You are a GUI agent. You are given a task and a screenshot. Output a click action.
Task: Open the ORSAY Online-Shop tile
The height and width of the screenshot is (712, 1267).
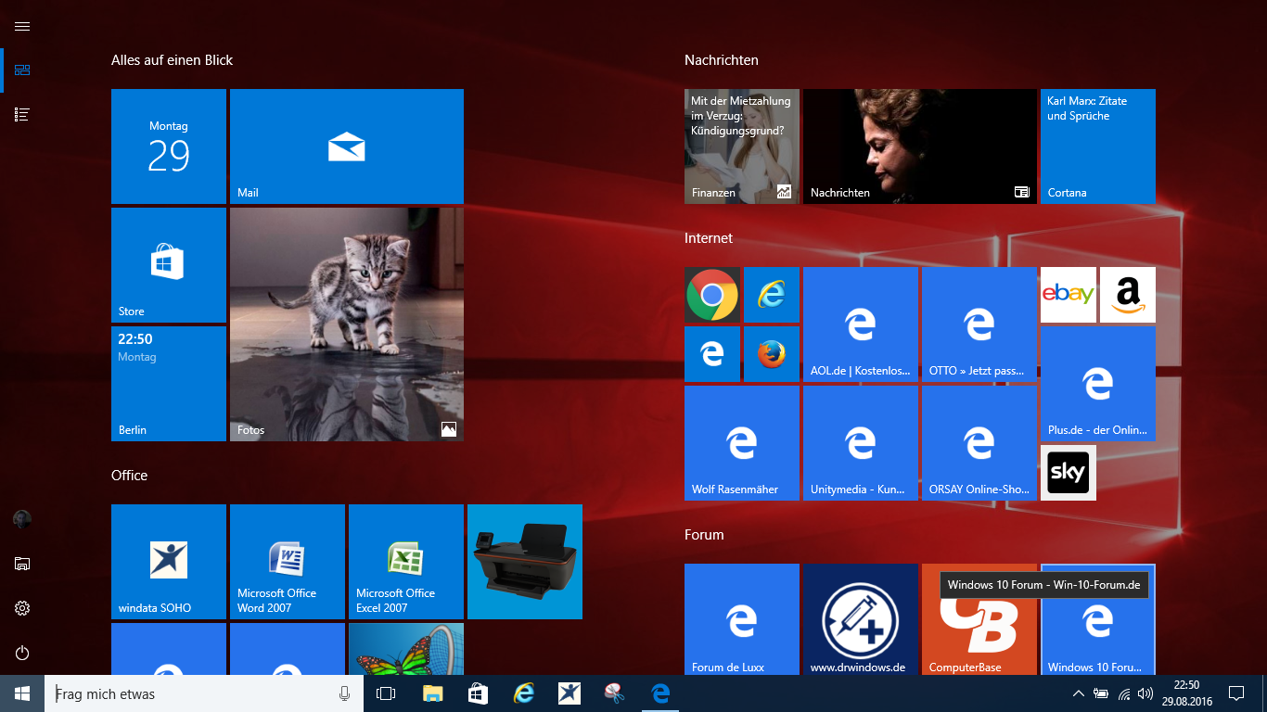979,443
